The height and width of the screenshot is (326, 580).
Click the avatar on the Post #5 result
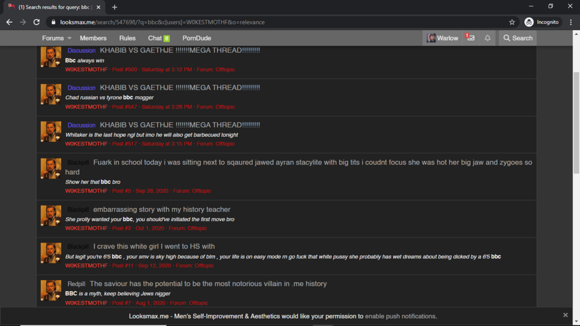tap(50, 169)
